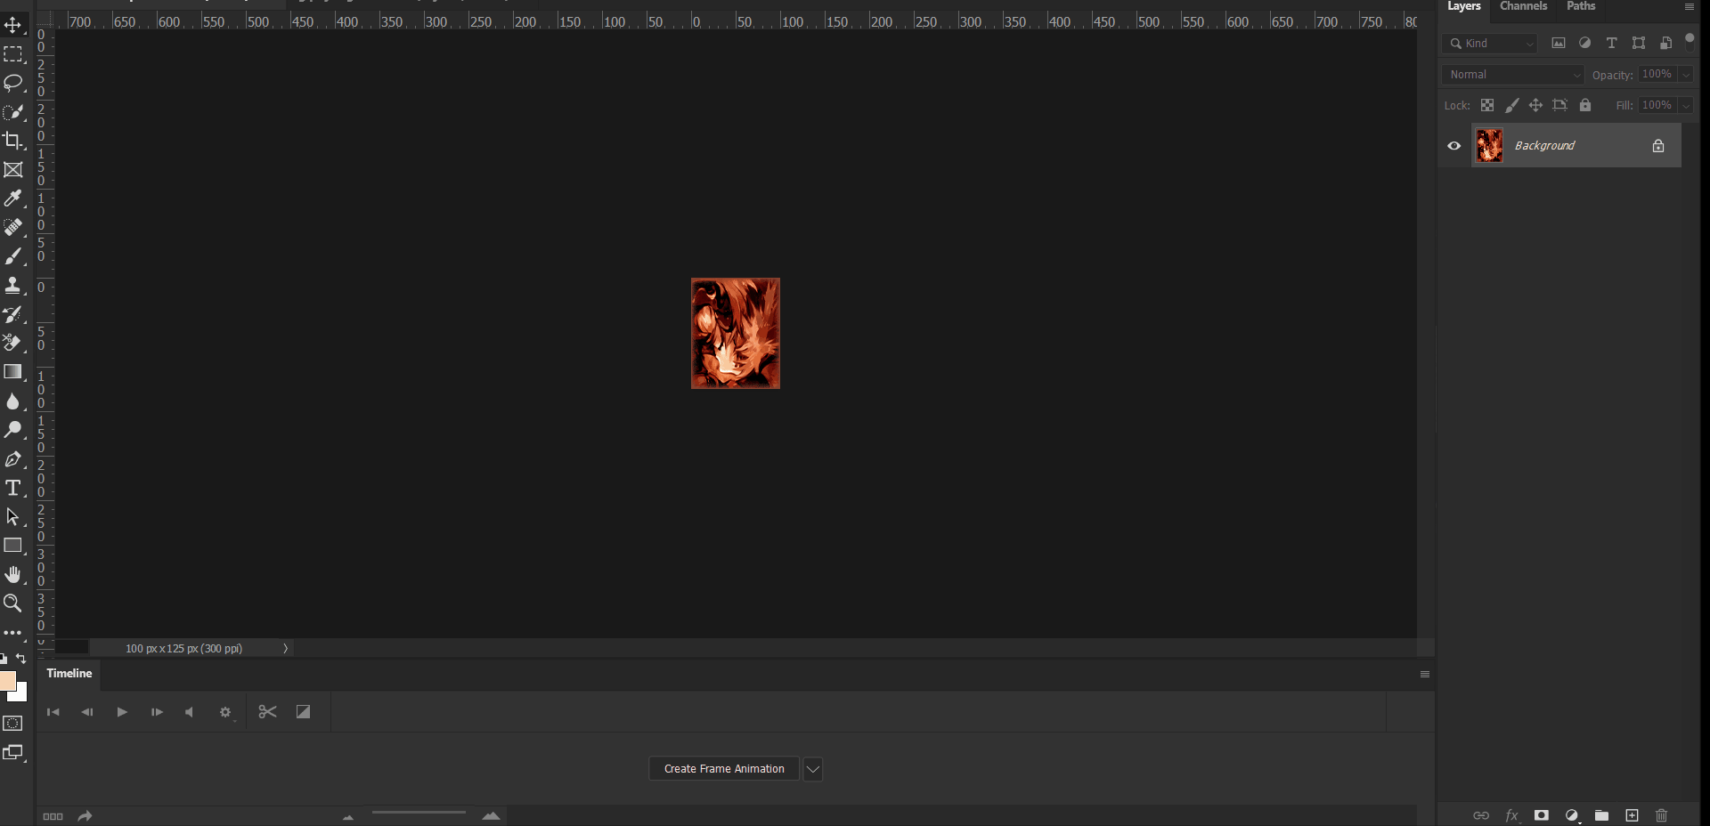The width and height of the screenshot is (1710, 826).
Task: Toggle adjustment layer filter
Action: point(1585,43)
